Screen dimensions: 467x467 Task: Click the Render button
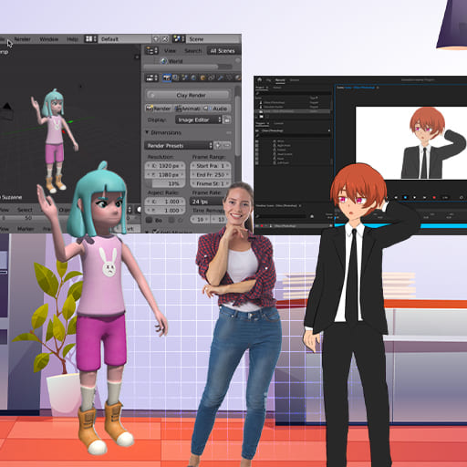point(159,109)
